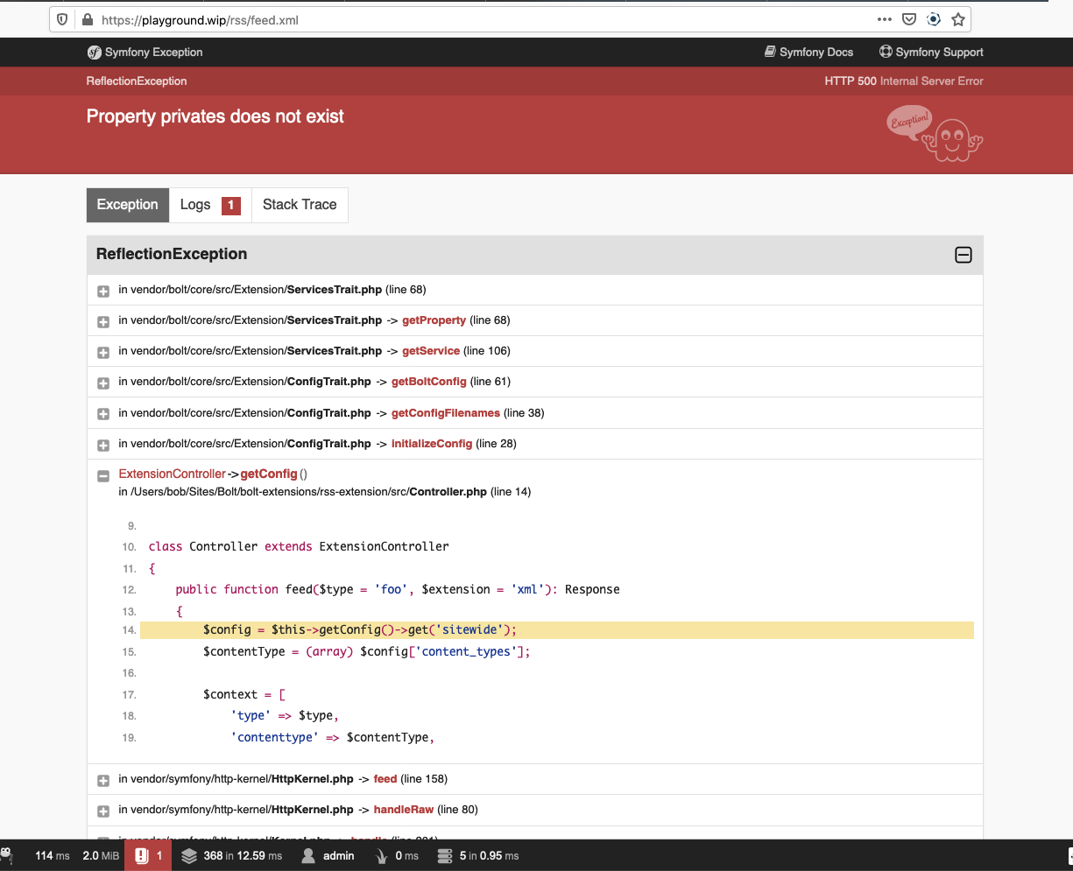Click the getProperty method name
Viewport: 1073px width, 871px height.
pyautogui.click(x=434, y=320)
